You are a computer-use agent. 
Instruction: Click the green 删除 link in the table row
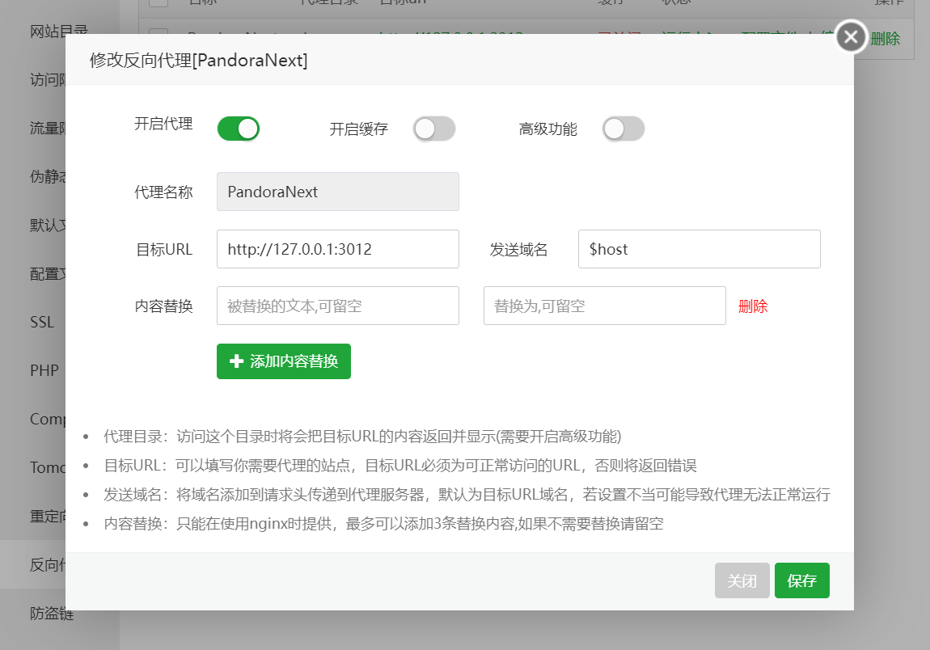[885, 38]
